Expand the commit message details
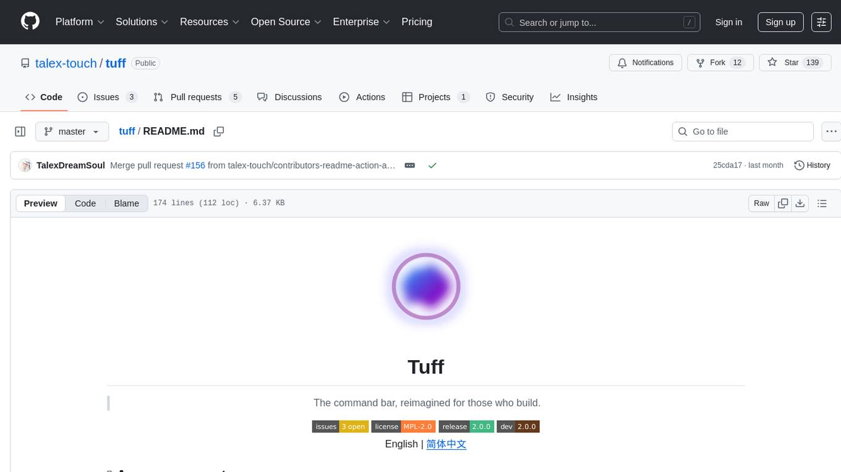The width and height of the screenshot is (841, 472). point(409,166)
